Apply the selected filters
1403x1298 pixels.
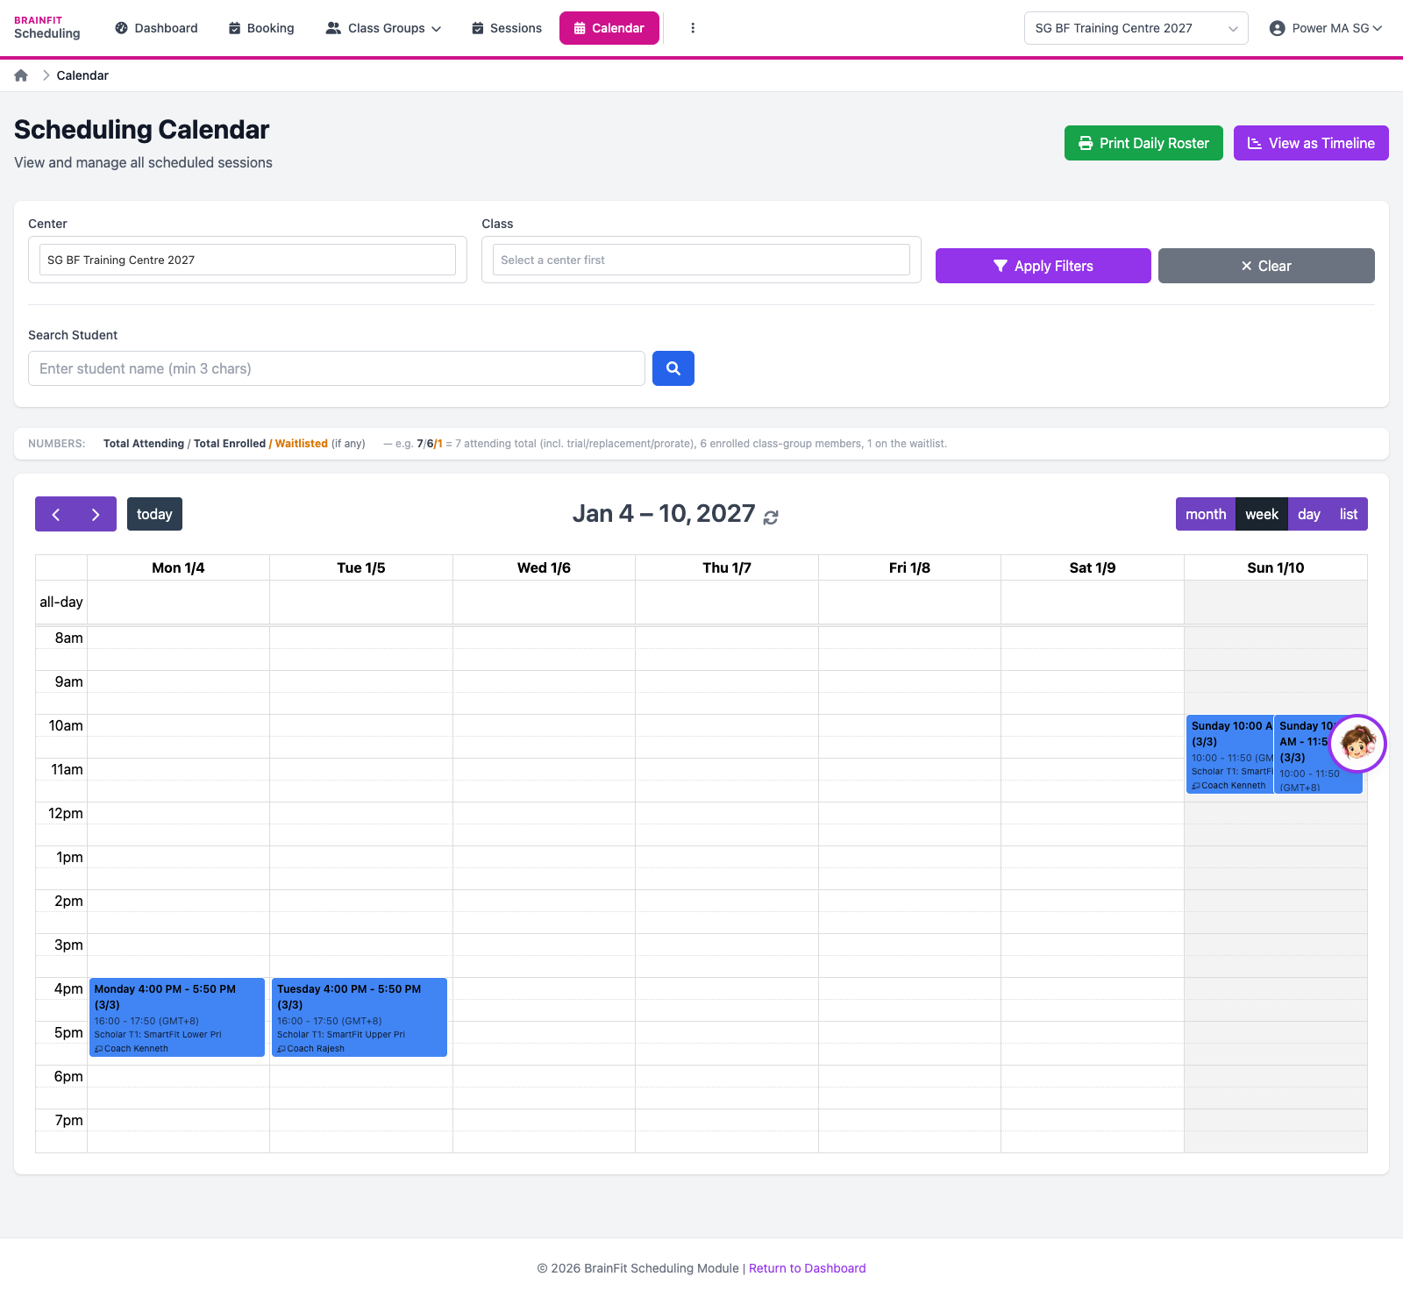1043,266
